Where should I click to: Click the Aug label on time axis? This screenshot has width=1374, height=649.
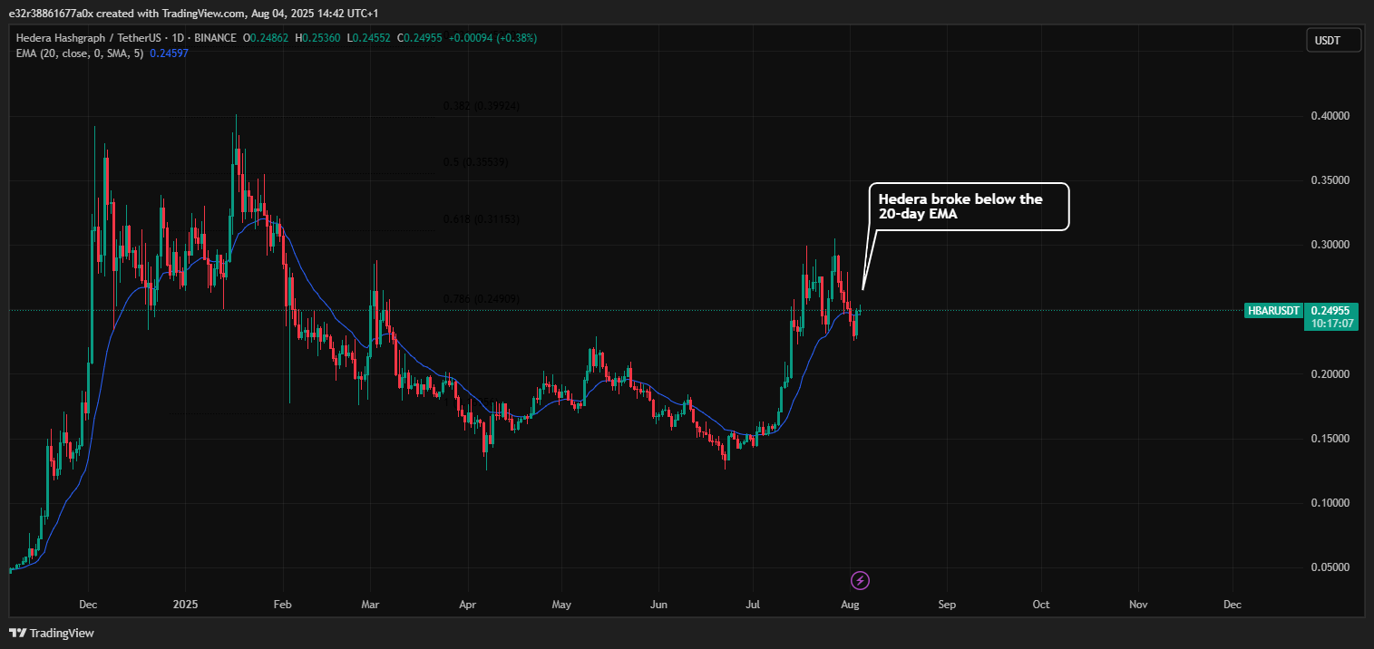[x=850, y=604]
